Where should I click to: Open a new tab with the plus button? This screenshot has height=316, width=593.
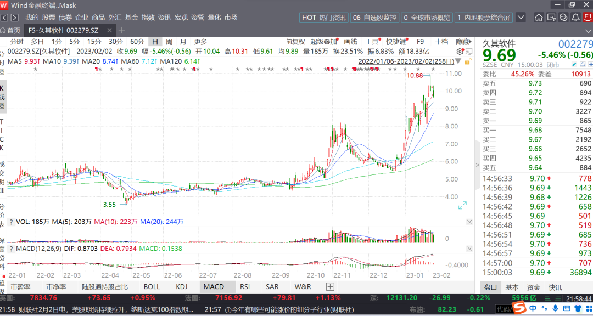(121, 30)
